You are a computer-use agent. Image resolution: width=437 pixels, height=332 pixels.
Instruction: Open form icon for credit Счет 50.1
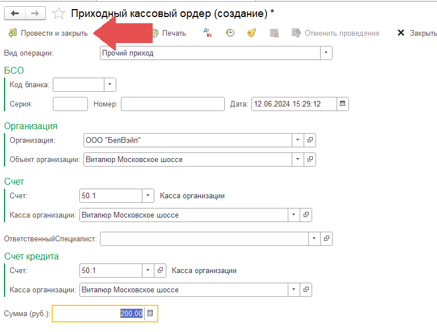click(x=160, y=270)
